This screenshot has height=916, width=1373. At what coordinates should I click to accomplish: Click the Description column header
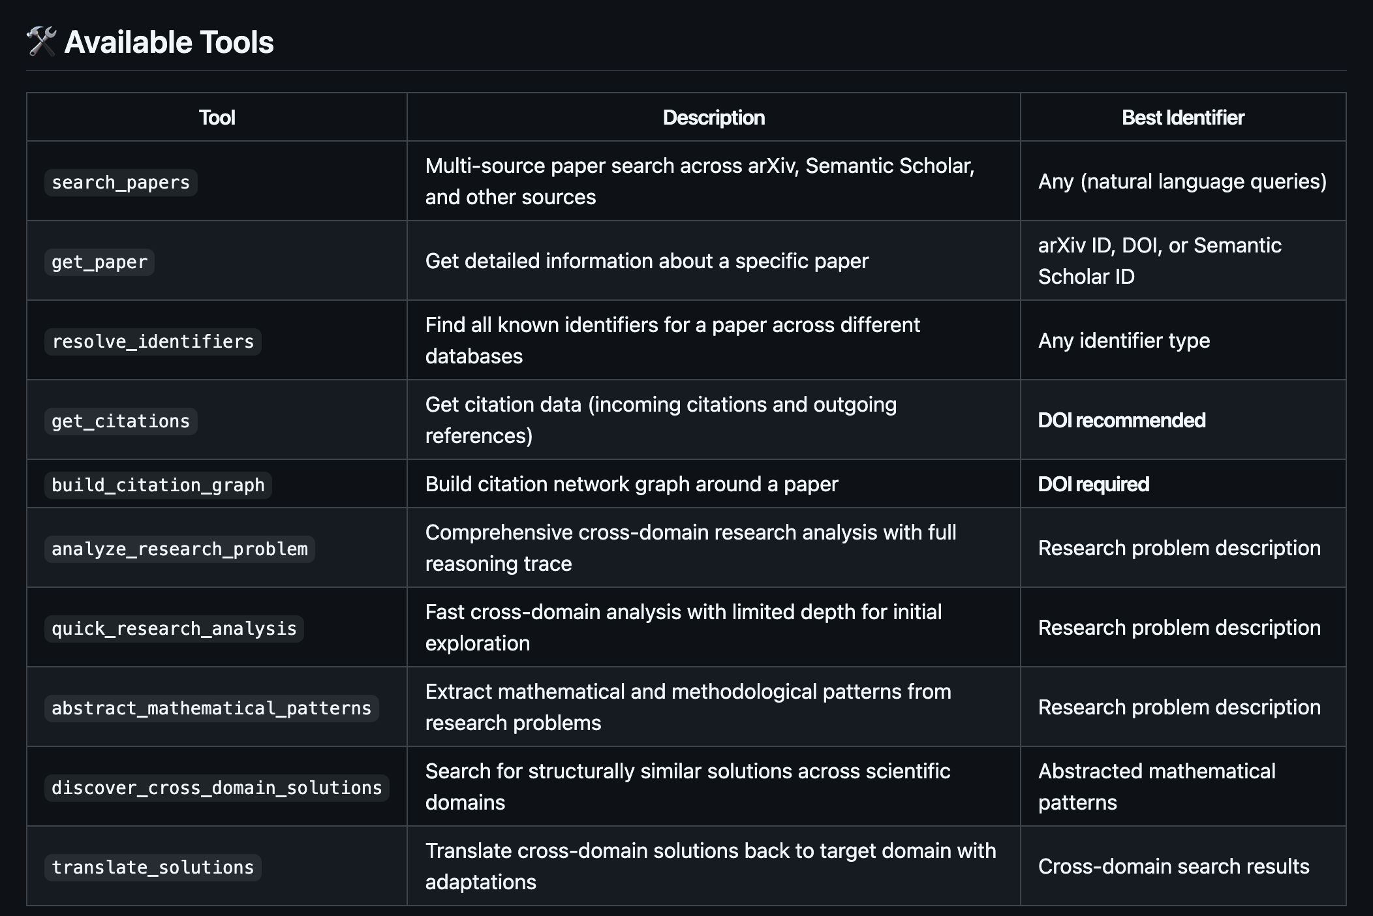point(713,117)
